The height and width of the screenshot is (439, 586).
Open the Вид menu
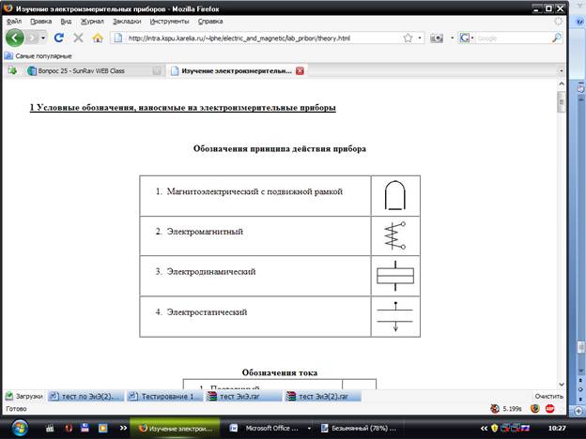coord(66,22)
